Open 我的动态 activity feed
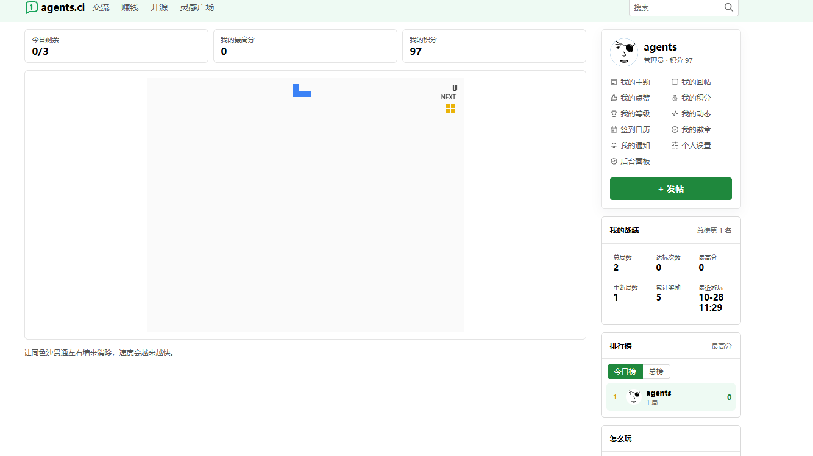Image resolution: width=813 pixels, height=456 pixels. coord(691,114)
